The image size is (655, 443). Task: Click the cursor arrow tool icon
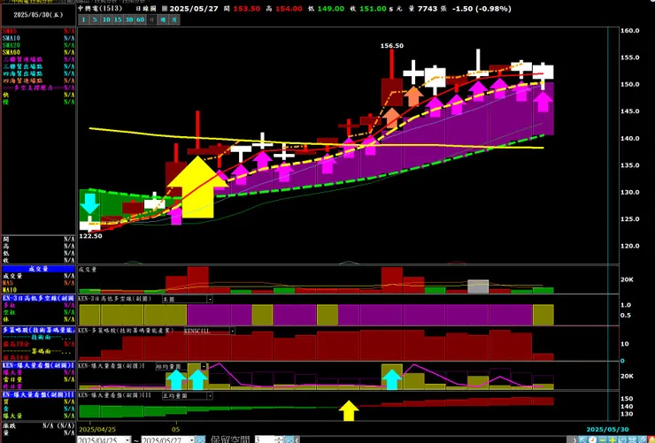click(x=582, y=440)
